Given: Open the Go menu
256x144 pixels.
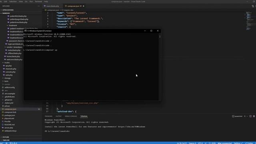Looking at the screenshot, I should (26, 2).
